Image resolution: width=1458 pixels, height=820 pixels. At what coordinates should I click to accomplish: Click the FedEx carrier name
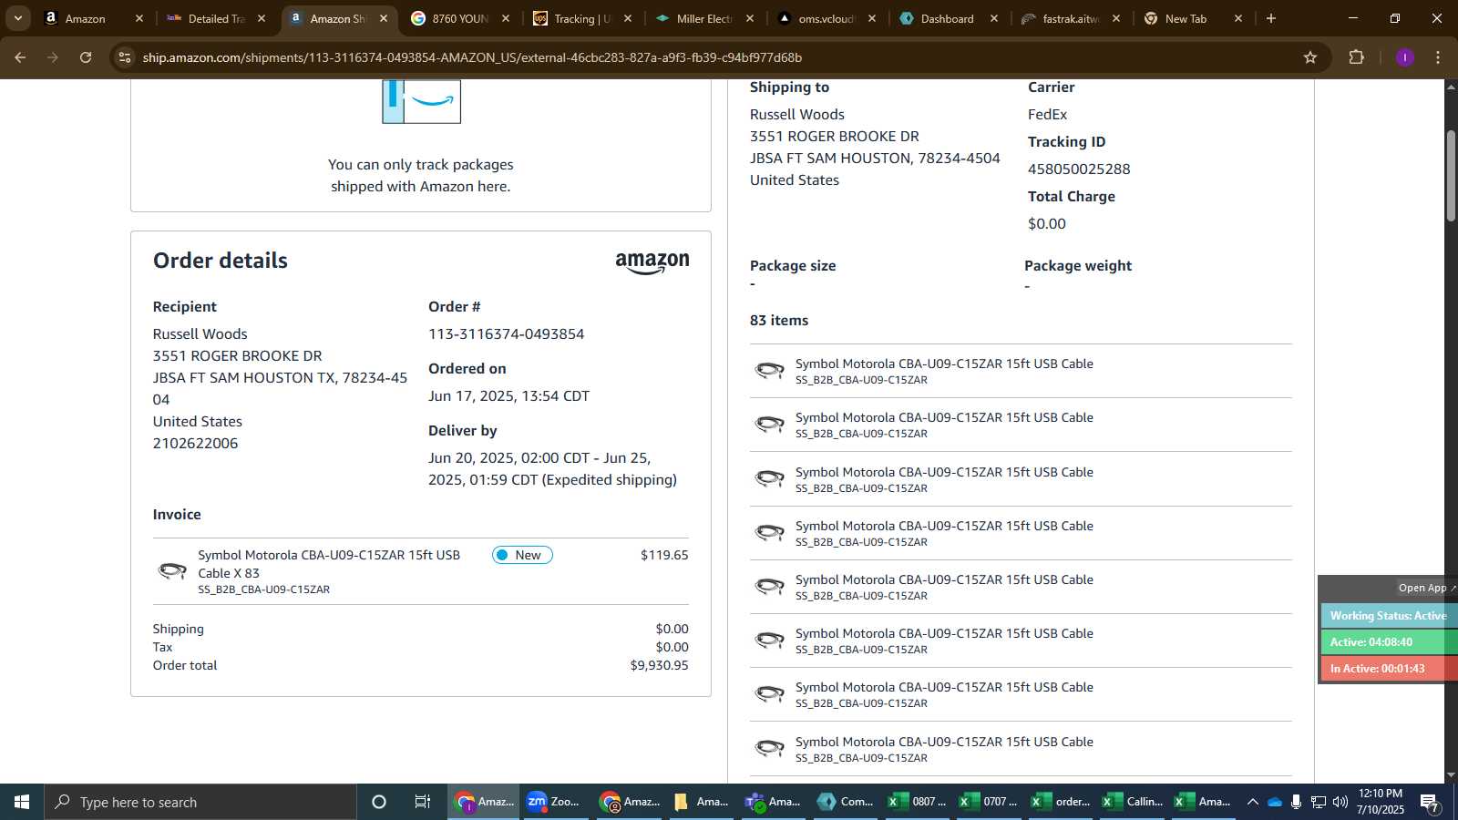coord(1047,115)
